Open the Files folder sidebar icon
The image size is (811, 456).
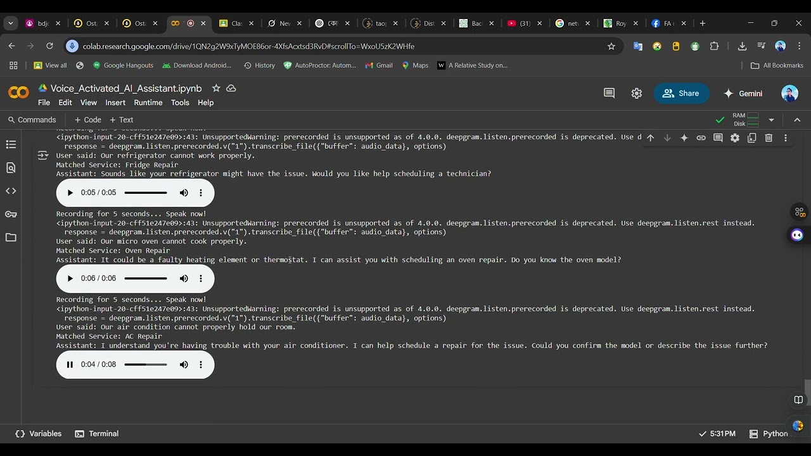(11, 237)
